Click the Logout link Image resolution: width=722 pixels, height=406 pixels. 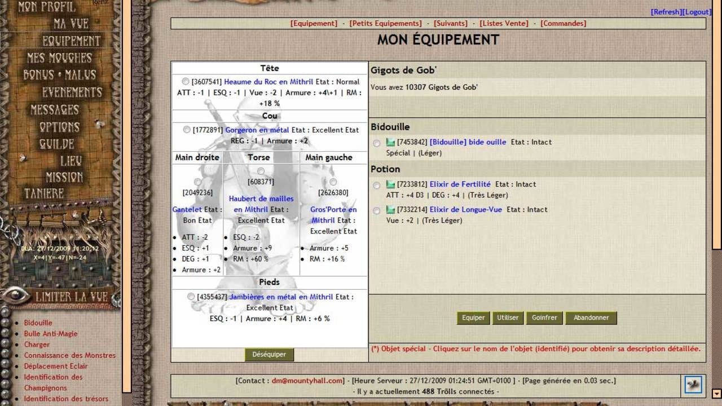(x=697, y=12)
